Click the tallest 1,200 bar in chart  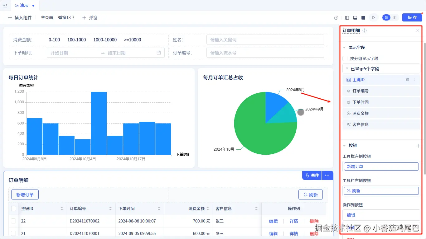tap(99, 123)
